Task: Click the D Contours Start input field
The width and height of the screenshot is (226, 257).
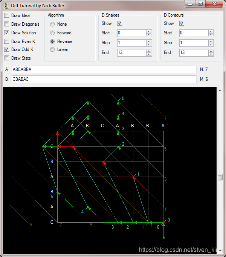Action: point(194,33)
